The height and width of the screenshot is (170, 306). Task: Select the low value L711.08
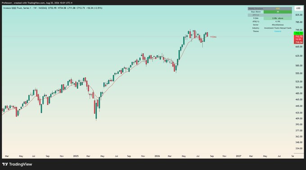tap(72, 8)
